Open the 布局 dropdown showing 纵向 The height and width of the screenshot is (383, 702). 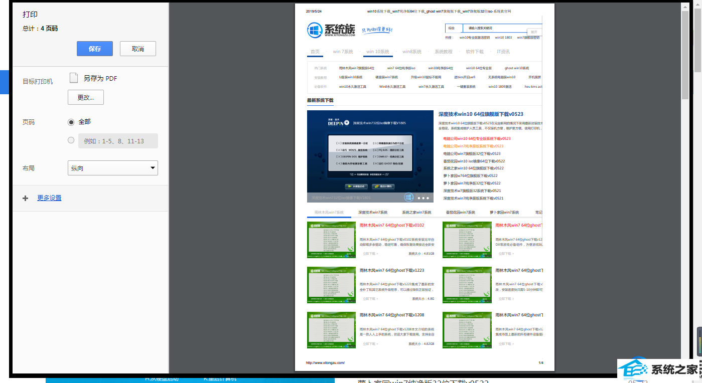[x=113, y=168]
